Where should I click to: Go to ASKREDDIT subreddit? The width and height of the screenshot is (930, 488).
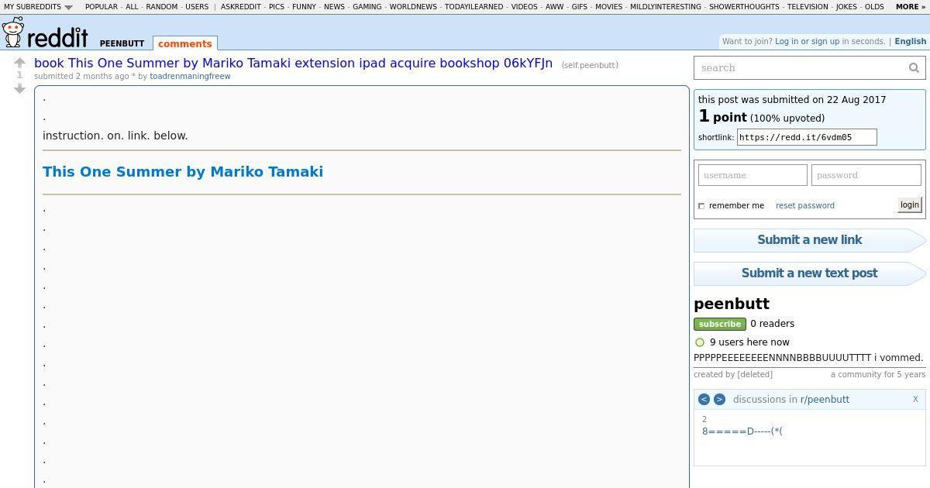pyautogui.click(x=241, y=7)
